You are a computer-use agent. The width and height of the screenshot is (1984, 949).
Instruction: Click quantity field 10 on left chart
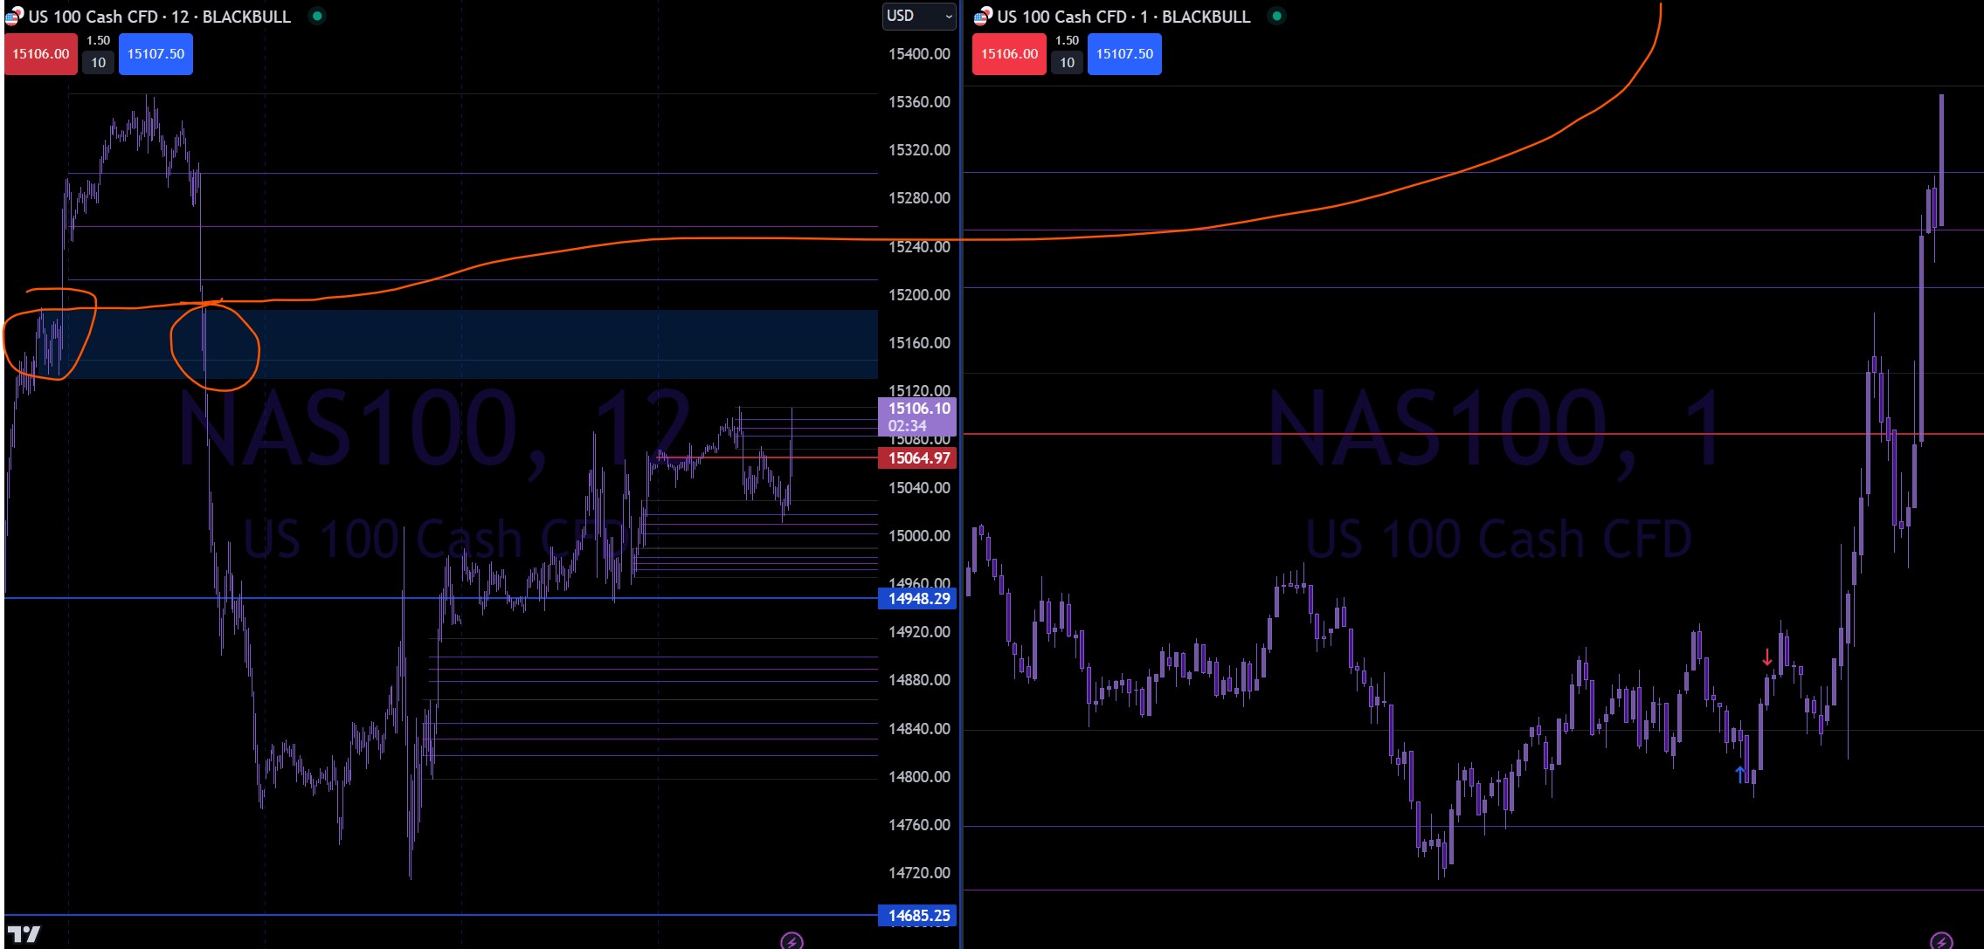98,63
